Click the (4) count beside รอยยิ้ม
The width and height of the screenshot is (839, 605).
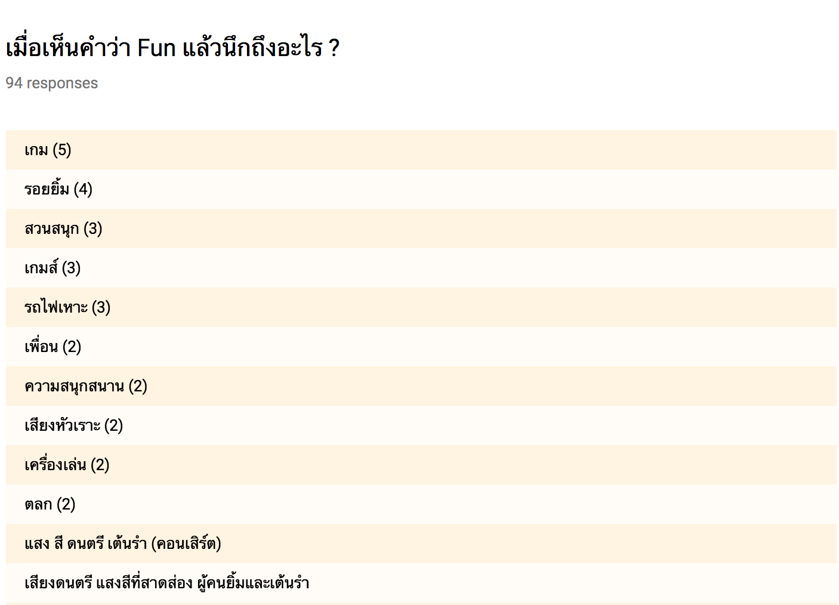tap(83, 189)
